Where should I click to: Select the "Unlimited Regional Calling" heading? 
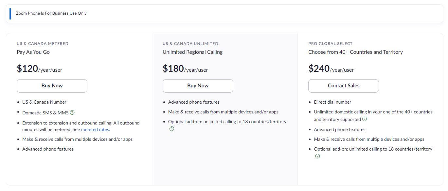point(192,52)
